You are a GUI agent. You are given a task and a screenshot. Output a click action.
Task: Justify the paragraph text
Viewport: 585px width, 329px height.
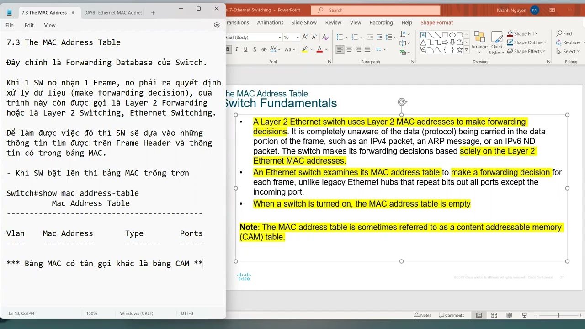367,49
